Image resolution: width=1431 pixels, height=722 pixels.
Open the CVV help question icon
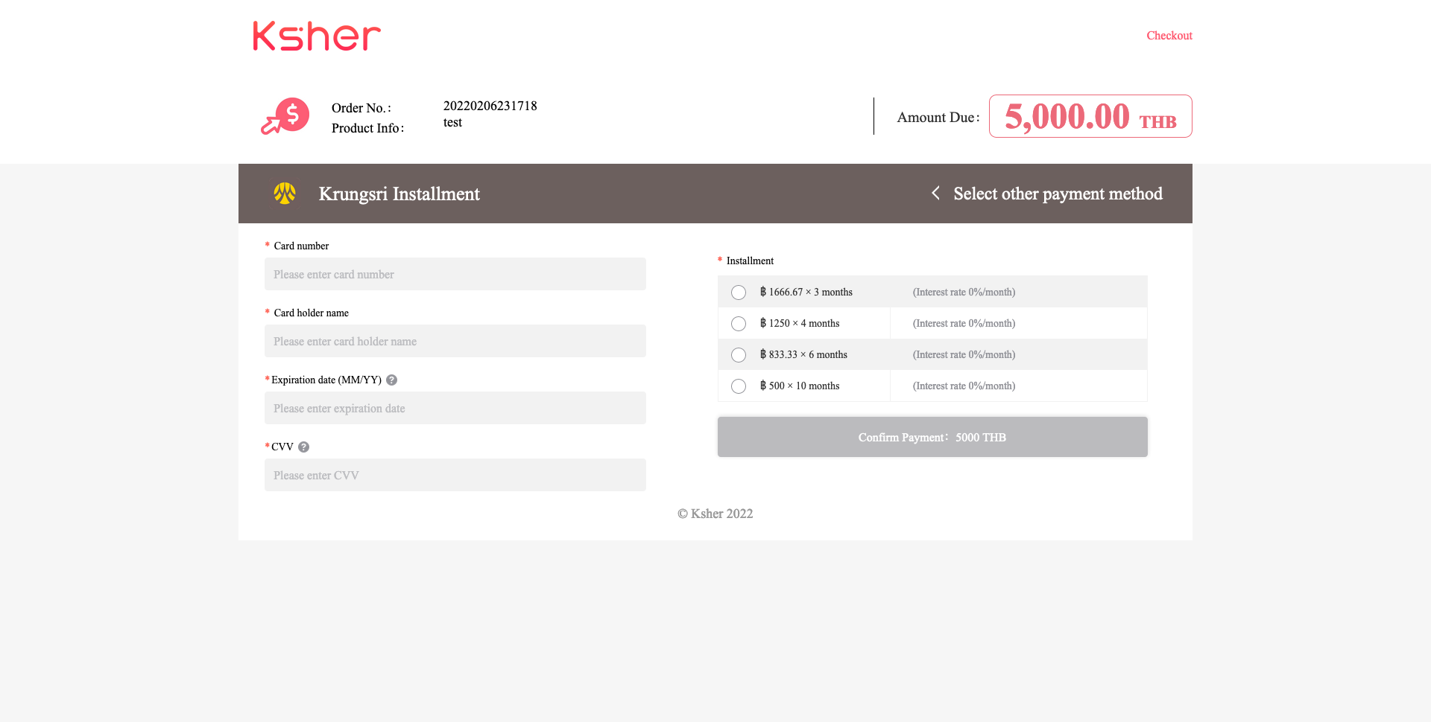tap(304, 447)
